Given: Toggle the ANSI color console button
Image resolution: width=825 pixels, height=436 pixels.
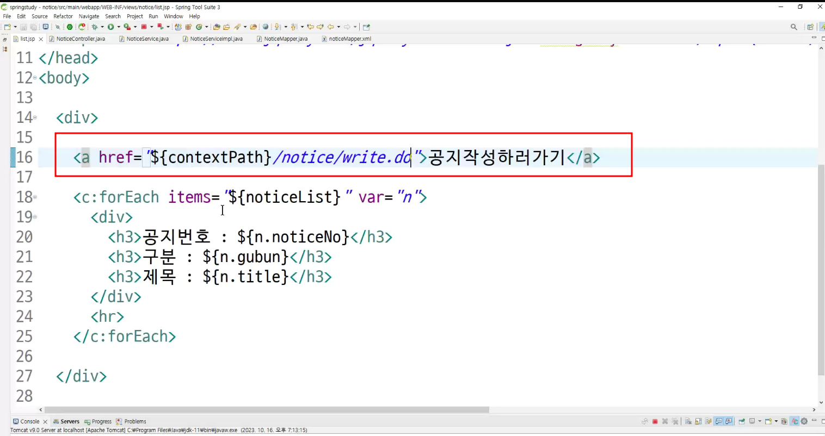Looking at the screenshot, I should click(x=795, y=421).
